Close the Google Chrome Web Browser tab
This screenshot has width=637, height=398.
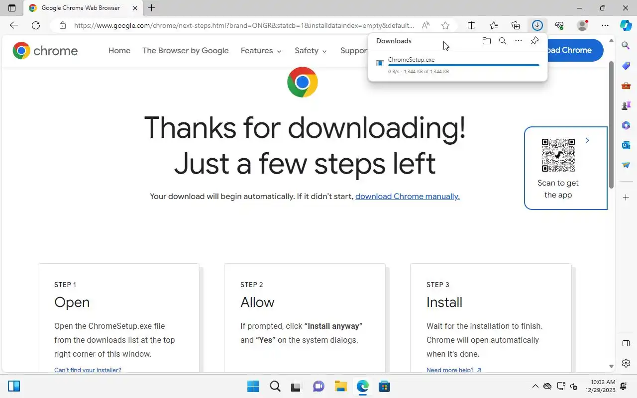coord(135,8)
